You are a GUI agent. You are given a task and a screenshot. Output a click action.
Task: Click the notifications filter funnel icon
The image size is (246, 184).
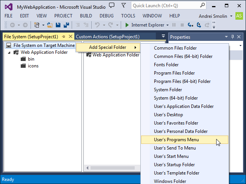pyautogui.click(x=124, y=5)
